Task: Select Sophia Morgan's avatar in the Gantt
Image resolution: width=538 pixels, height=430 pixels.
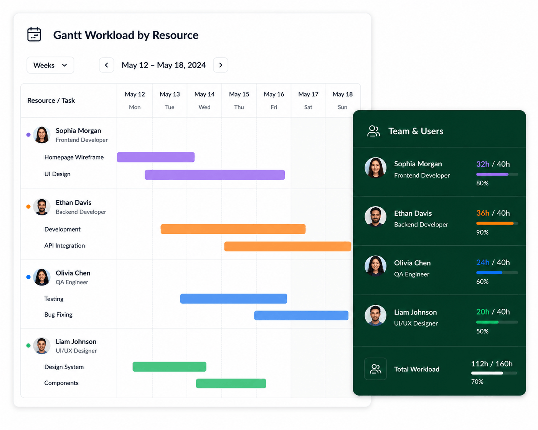Action: pyautogui.click(x=42, y=135)
